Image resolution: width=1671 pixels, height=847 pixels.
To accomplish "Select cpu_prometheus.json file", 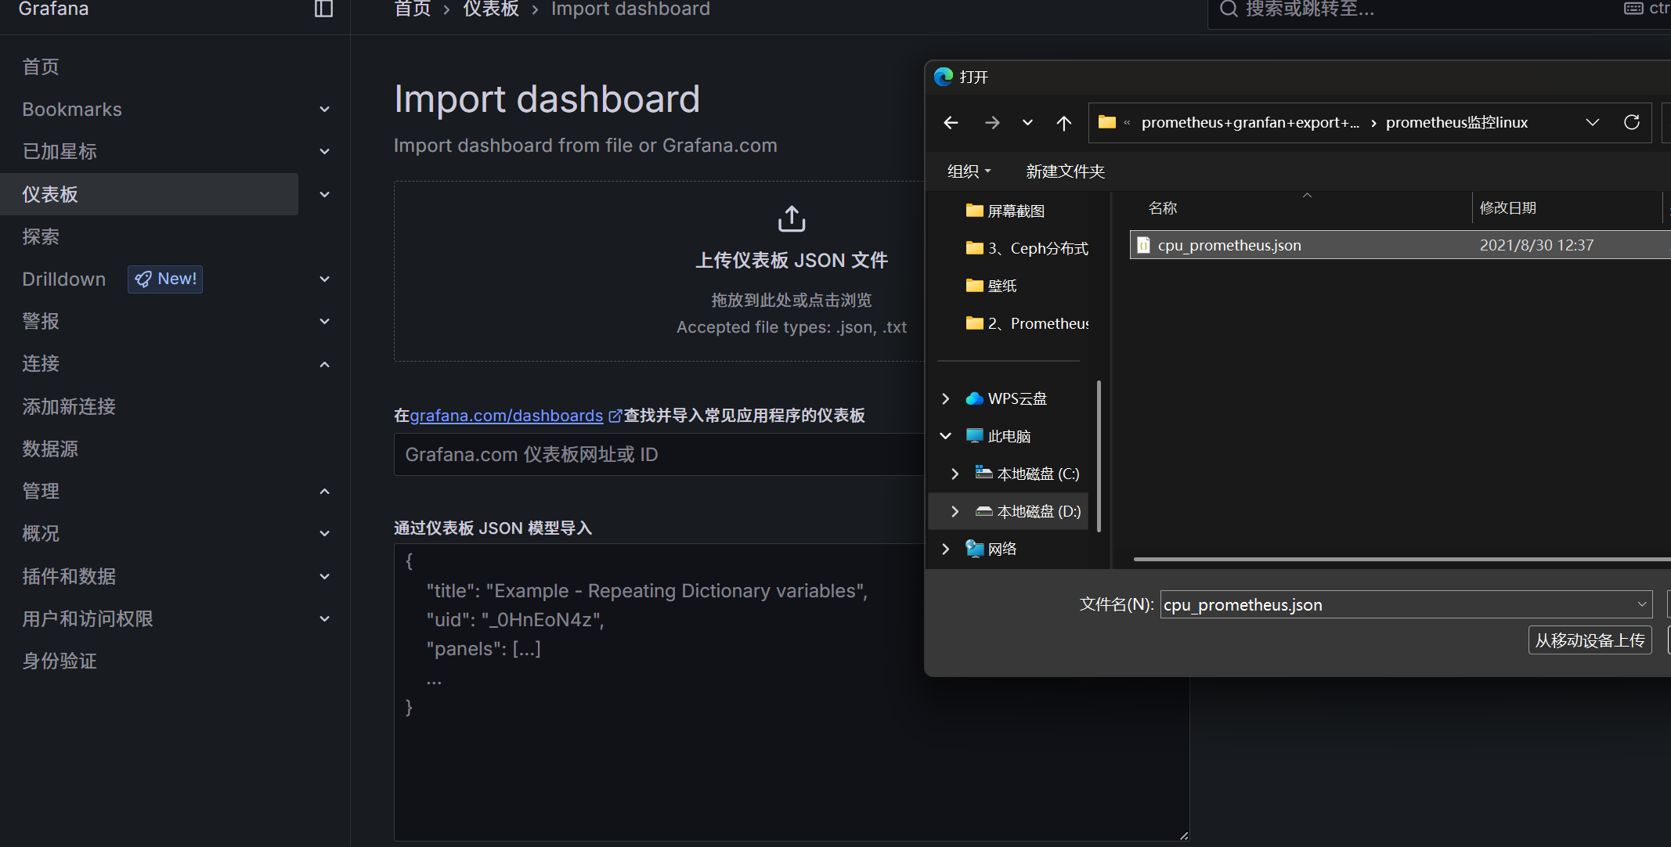I will (x=1399, y=245).
